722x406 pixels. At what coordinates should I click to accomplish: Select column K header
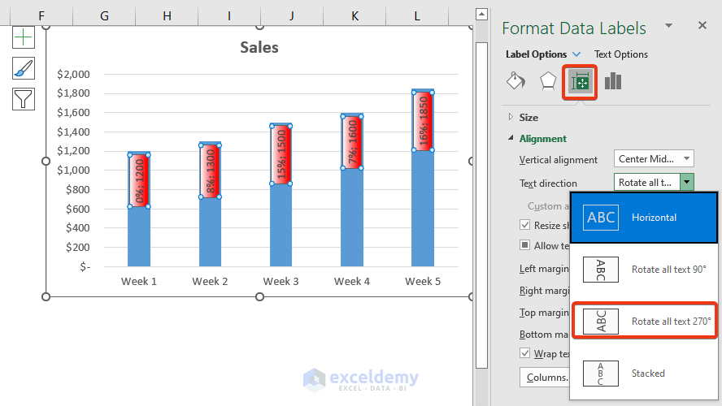(x=354, y=16)
